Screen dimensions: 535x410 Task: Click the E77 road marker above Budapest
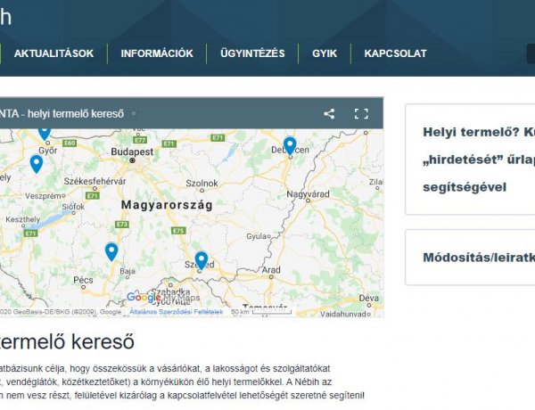point(141,140)
